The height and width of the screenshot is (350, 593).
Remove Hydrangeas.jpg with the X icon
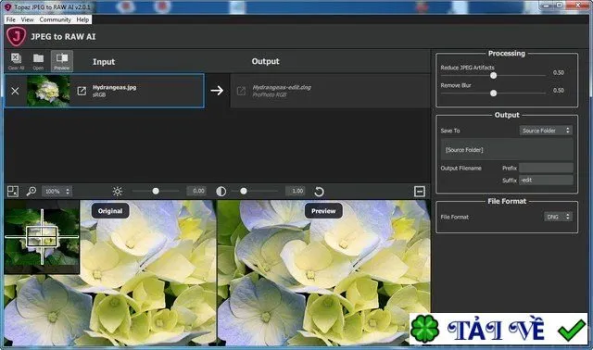(15, 91)
